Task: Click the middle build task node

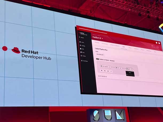Action: pos(118,68)
